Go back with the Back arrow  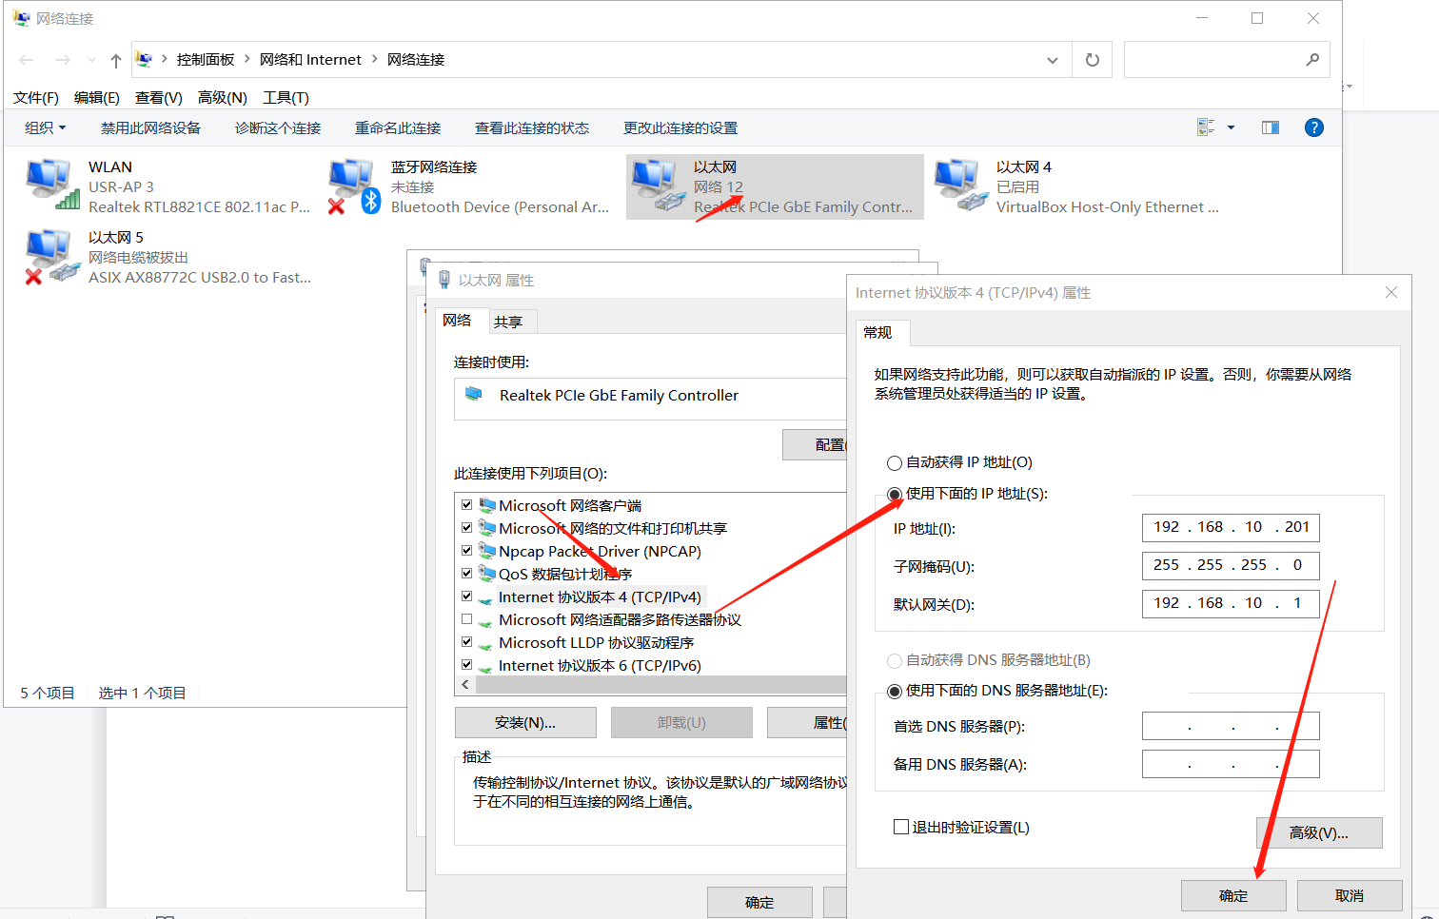(x=27, y=60)
